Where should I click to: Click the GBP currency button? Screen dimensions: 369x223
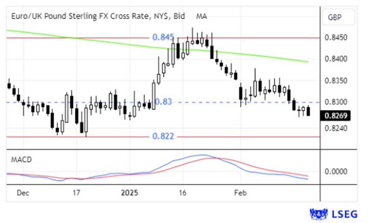point(338,17)
